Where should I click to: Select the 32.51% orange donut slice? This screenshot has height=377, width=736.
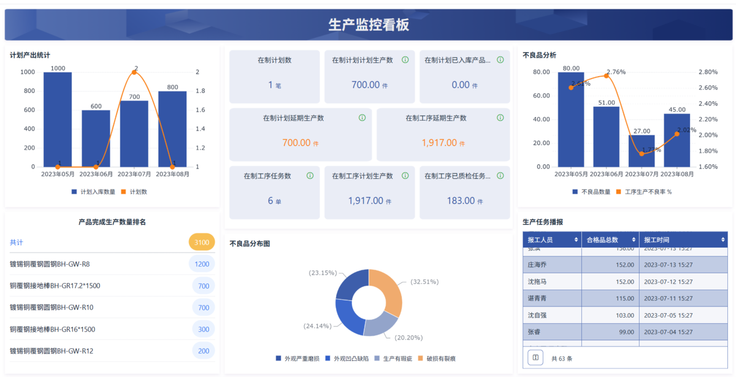[389, 291]
